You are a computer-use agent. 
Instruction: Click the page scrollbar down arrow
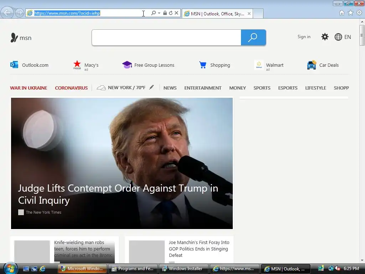pos(362,260)
